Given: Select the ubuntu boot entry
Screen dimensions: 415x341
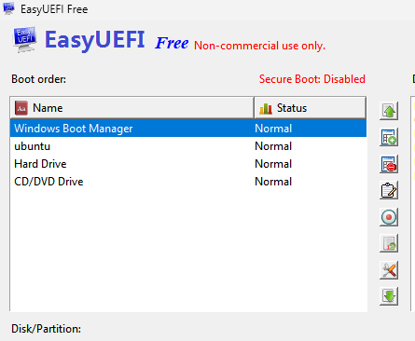Looking at the screenshot, I should click(188, 146).
